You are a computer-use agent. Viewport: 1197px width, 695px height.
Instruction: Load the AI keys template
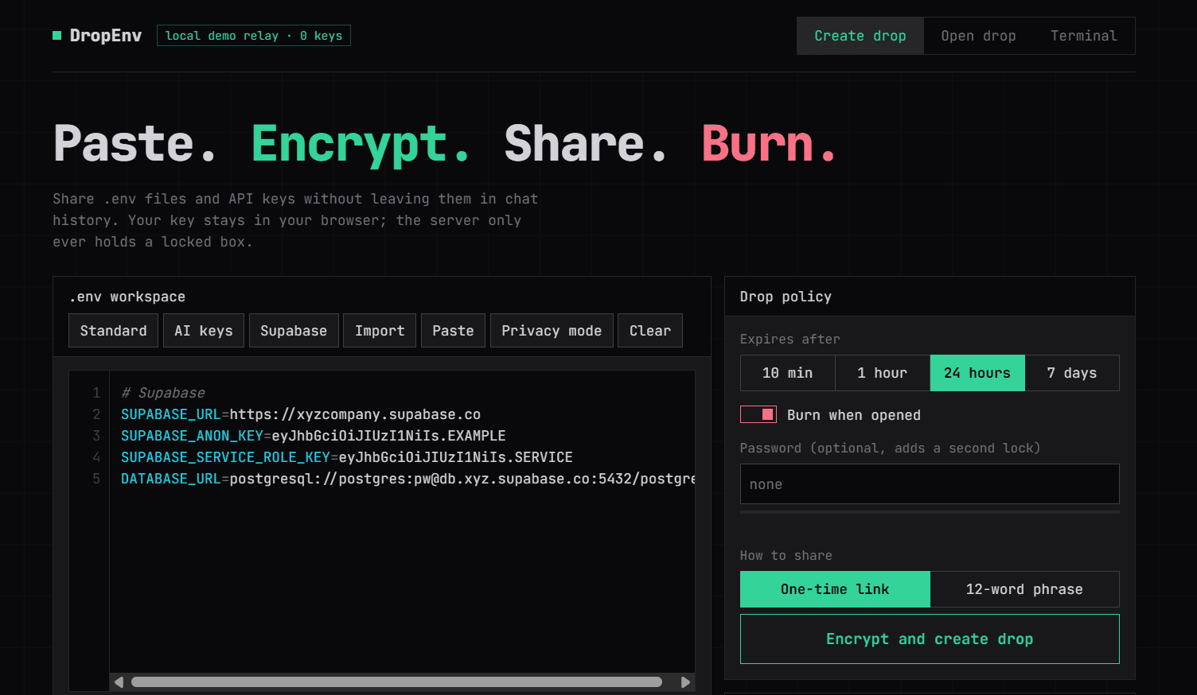point(204,331)
